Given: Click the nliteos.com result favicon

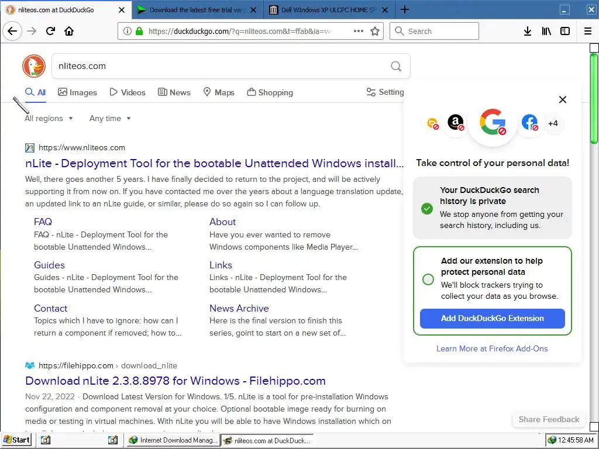Looking at the screenshot, I should 30,148.
